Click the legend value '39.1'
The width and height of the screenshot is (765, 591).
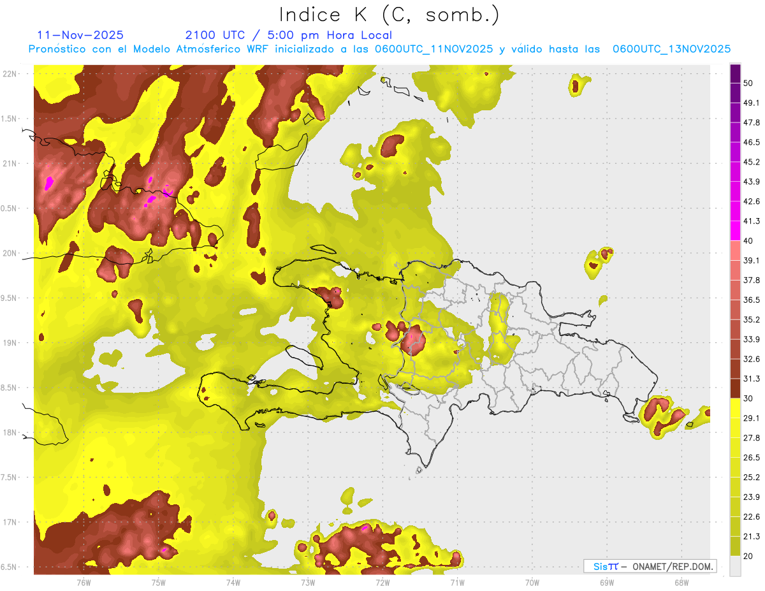click(752, 261)
